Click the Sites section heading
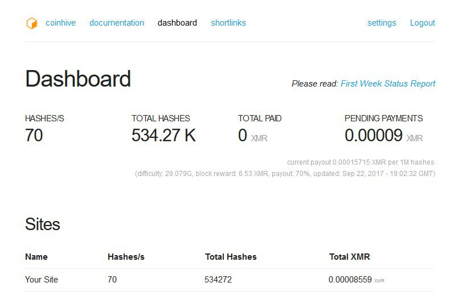Image resolution: width=455 pixels, height=307 pixels. tap(43, 224)
